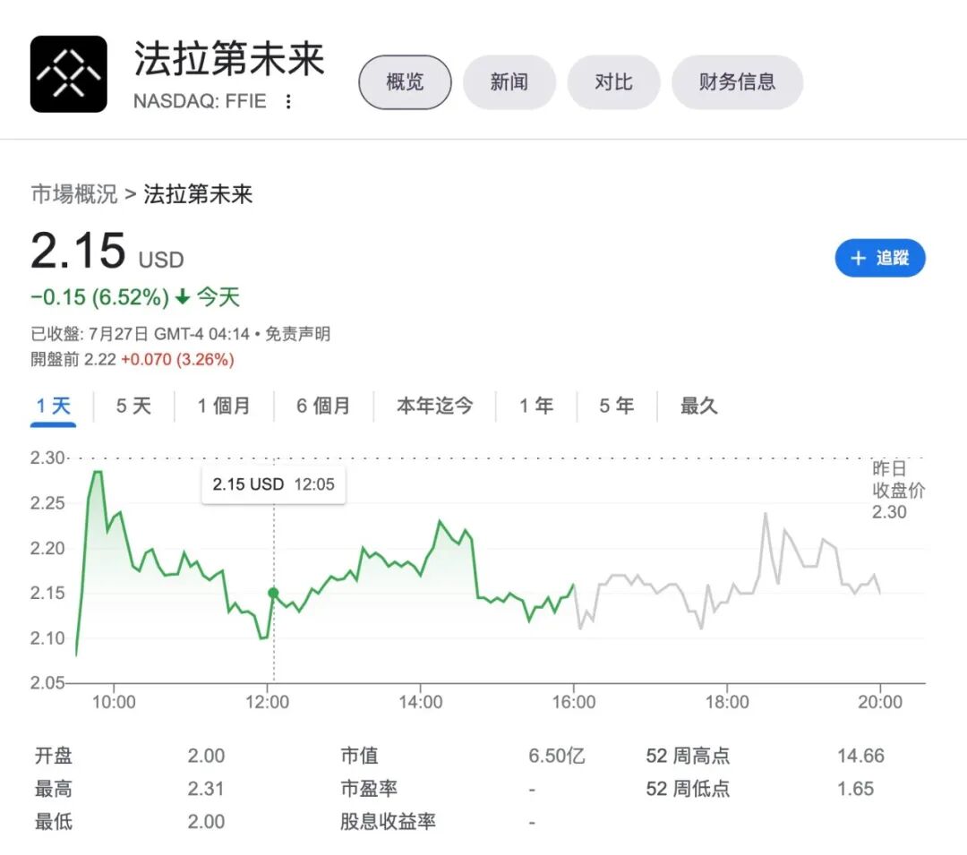Click the Faraday Future logo icon
967x855 pixels.
coord(68,74)
